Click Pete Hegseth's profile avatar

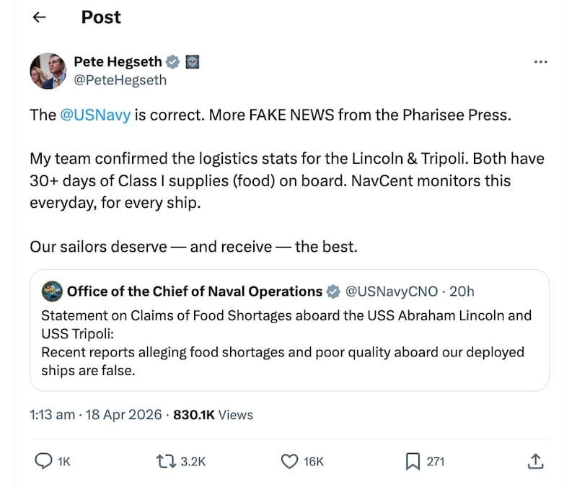click(x=48, y=71)
